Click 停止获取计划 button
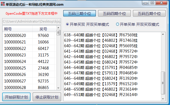 pos(47,97)
